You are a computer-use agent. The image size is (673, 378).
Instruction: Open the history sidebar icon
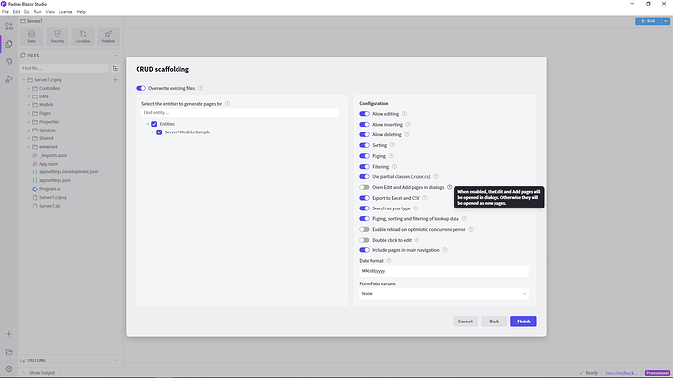click(x=9, y=61)
